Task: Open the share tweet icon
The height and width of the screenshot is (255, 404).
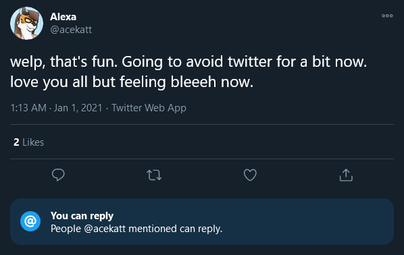Action: point(346,175)
